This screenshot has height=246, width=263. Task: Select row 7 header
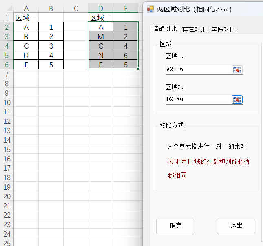7,74
